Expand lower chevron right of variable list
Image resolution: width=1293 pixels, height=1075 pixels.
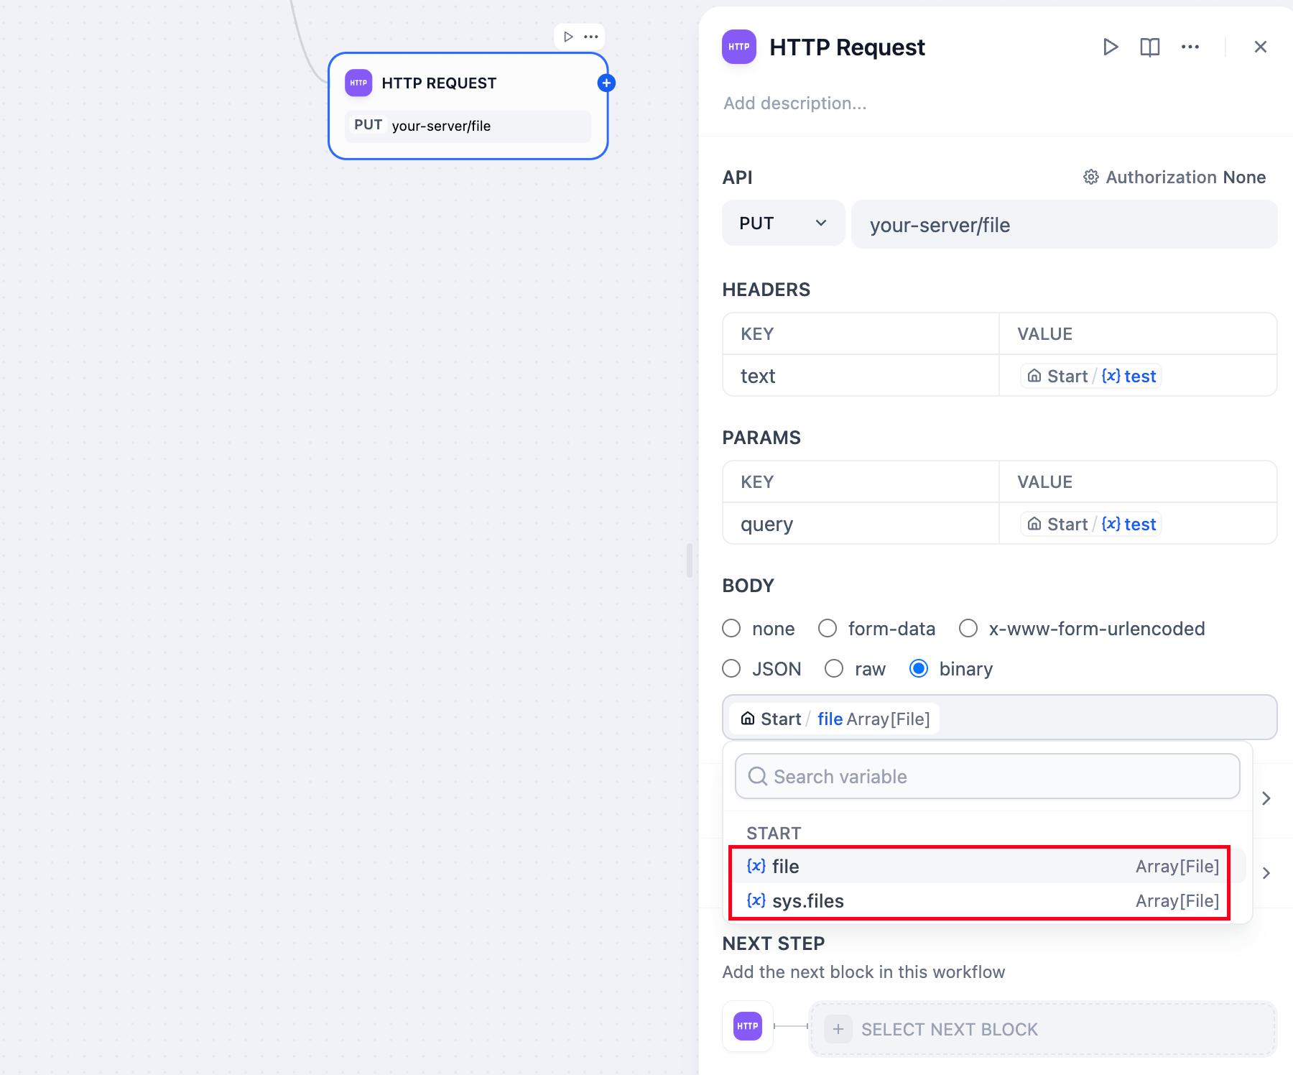point(1266,873)
